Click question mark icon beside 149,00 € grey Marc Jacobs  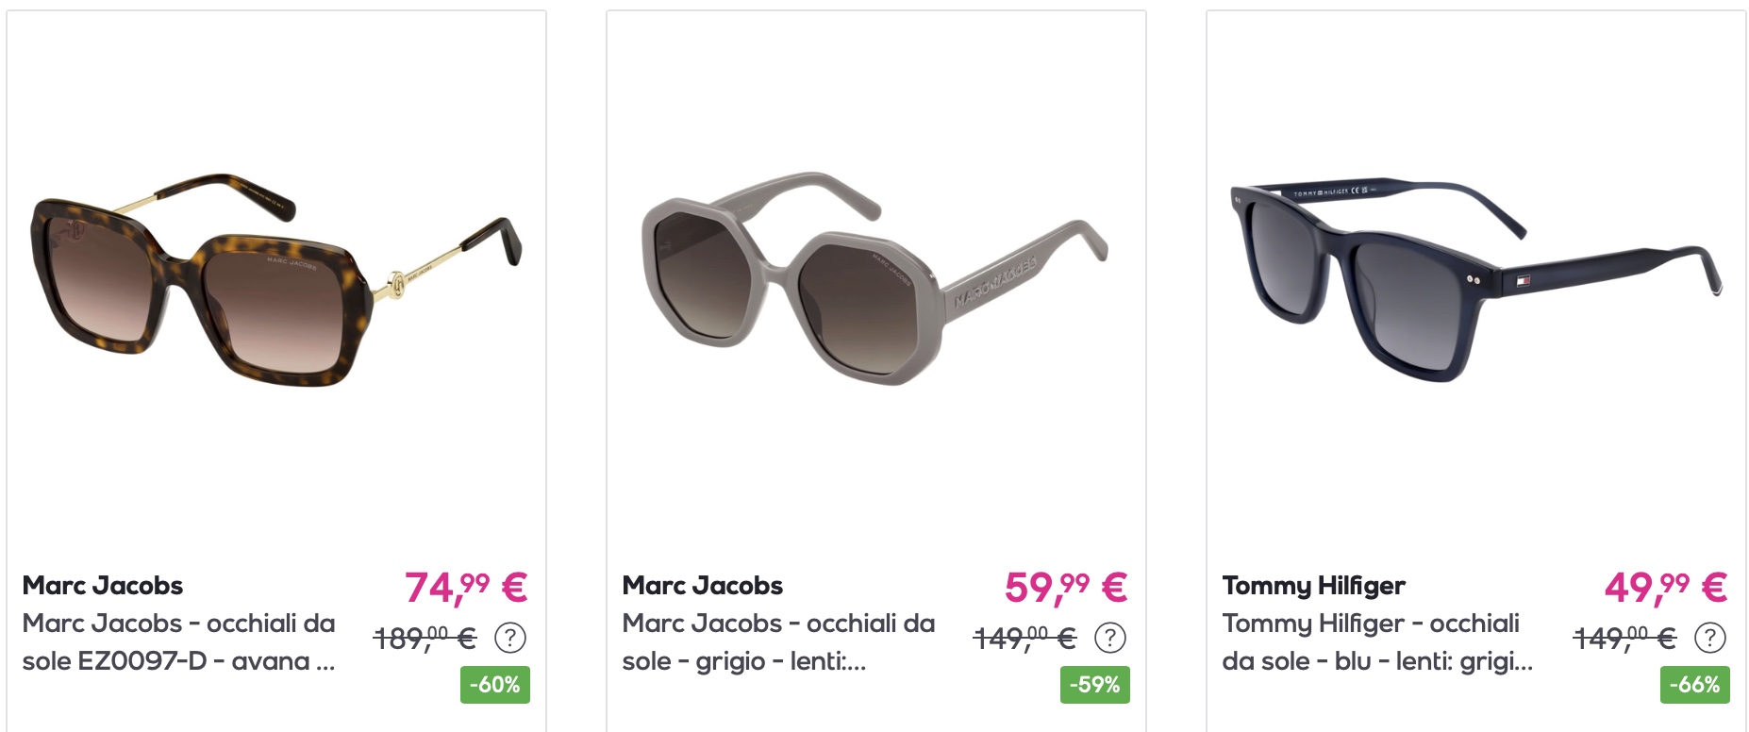(1110, 639)
